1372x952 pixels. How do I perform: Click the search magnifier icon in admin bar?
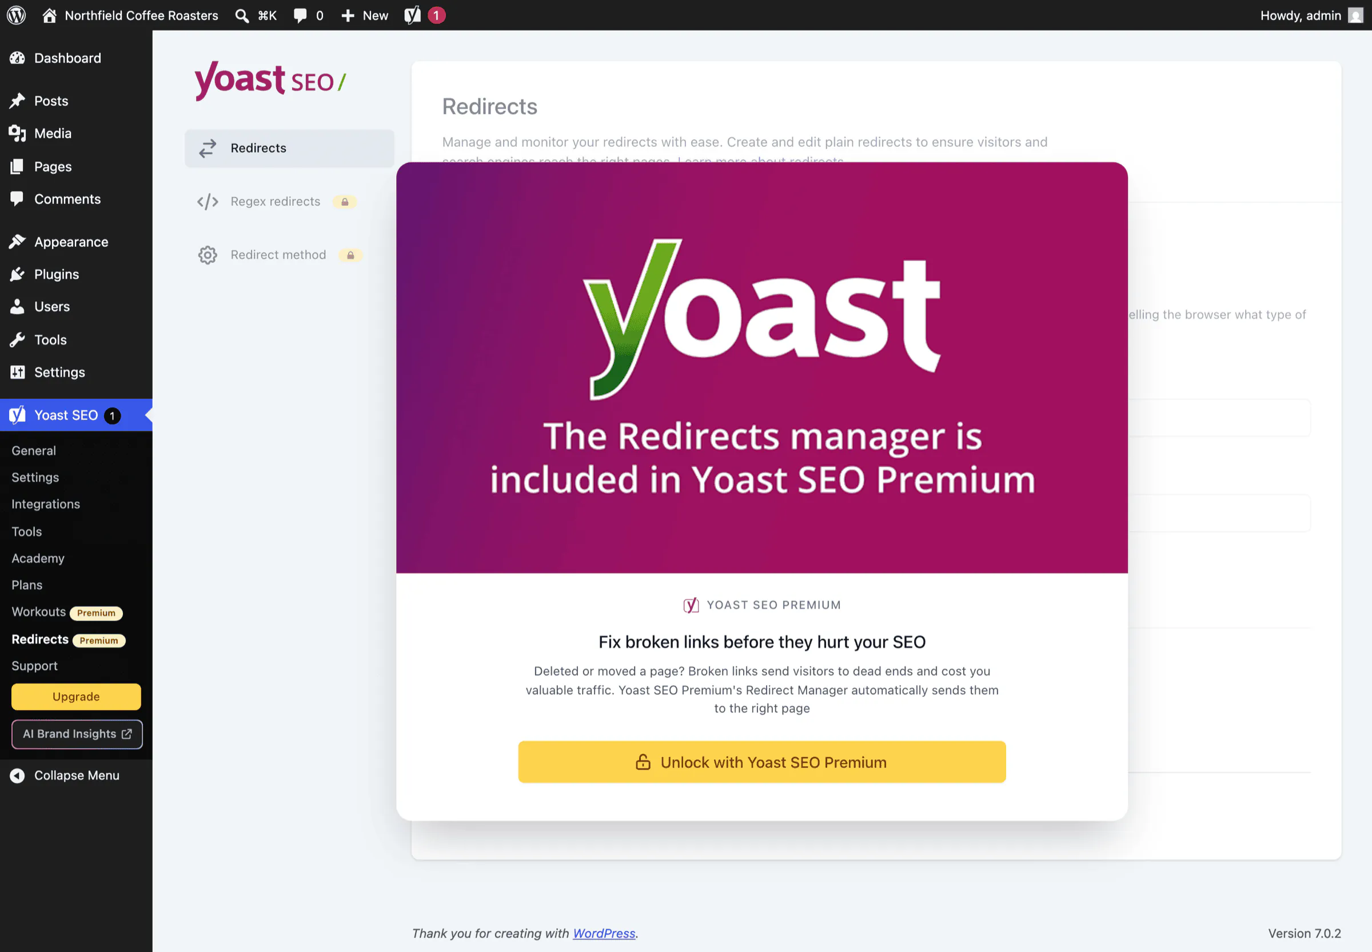tap(242, 15)
